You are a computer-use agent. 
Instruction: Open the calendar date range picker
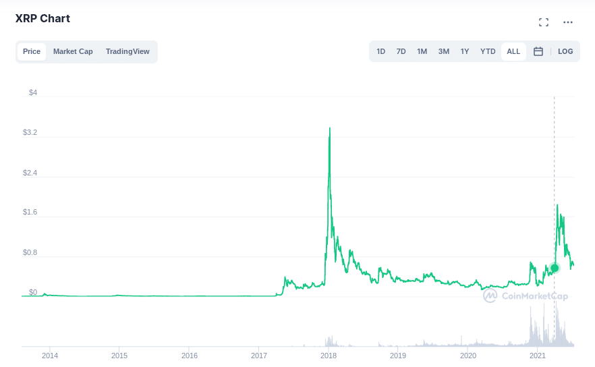coord(538,51)
